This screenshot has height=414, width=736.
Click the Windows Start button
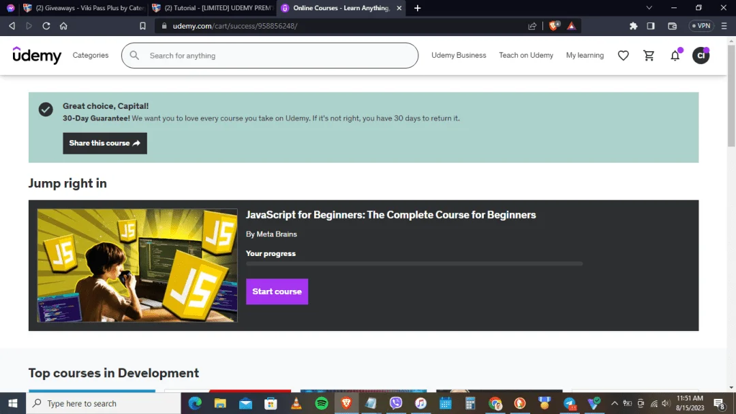pyautogui.click(x=13, y=403)
